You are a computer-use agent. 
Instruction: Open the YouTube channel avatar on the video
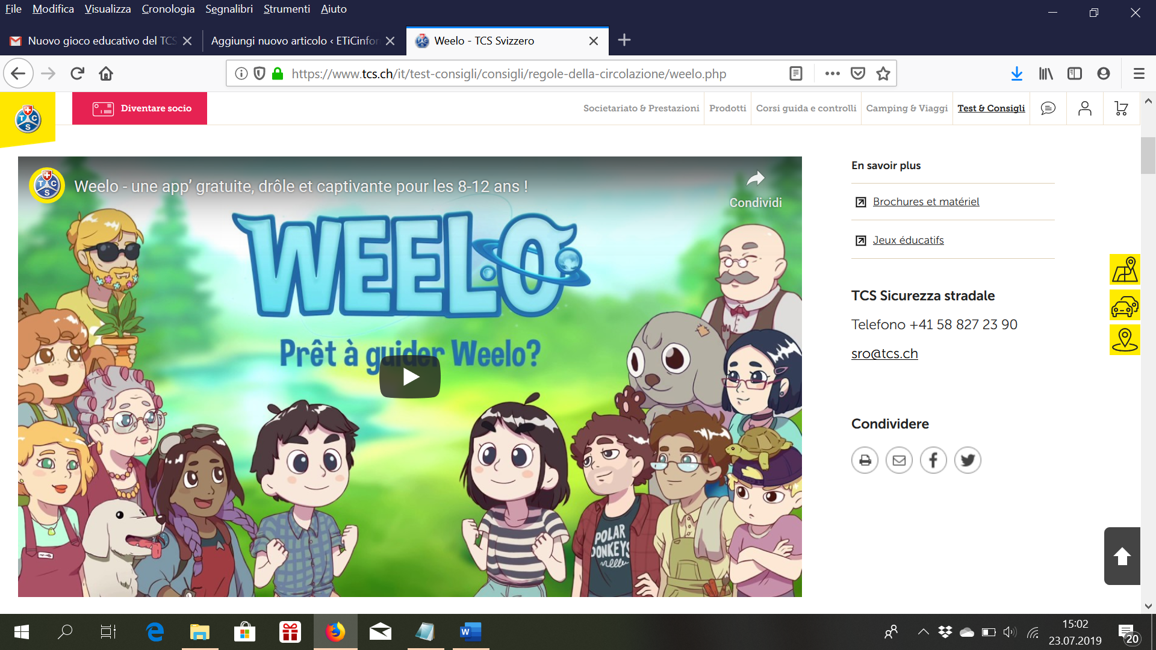tap(47, 185)
